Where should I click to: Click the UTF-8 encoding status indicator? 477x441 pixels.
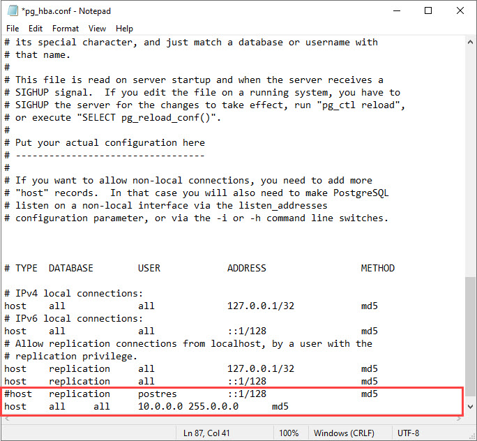tap(410, 433)
